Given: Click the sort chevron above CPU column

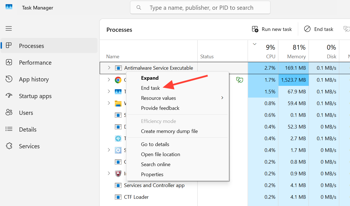Looking at the screenshot, I should [x=254, y=44].
